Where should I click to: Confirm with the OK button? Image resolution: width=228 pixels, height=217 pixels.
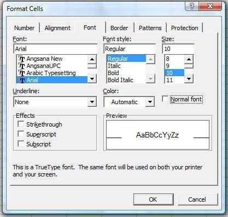(x=153, y=199)
